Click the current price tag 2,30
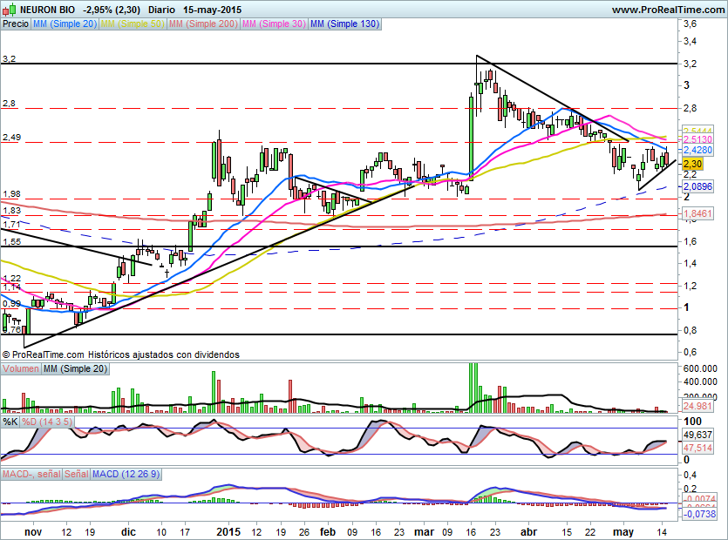This screenshot has height=540, width=728. click(x=693, y=163)
